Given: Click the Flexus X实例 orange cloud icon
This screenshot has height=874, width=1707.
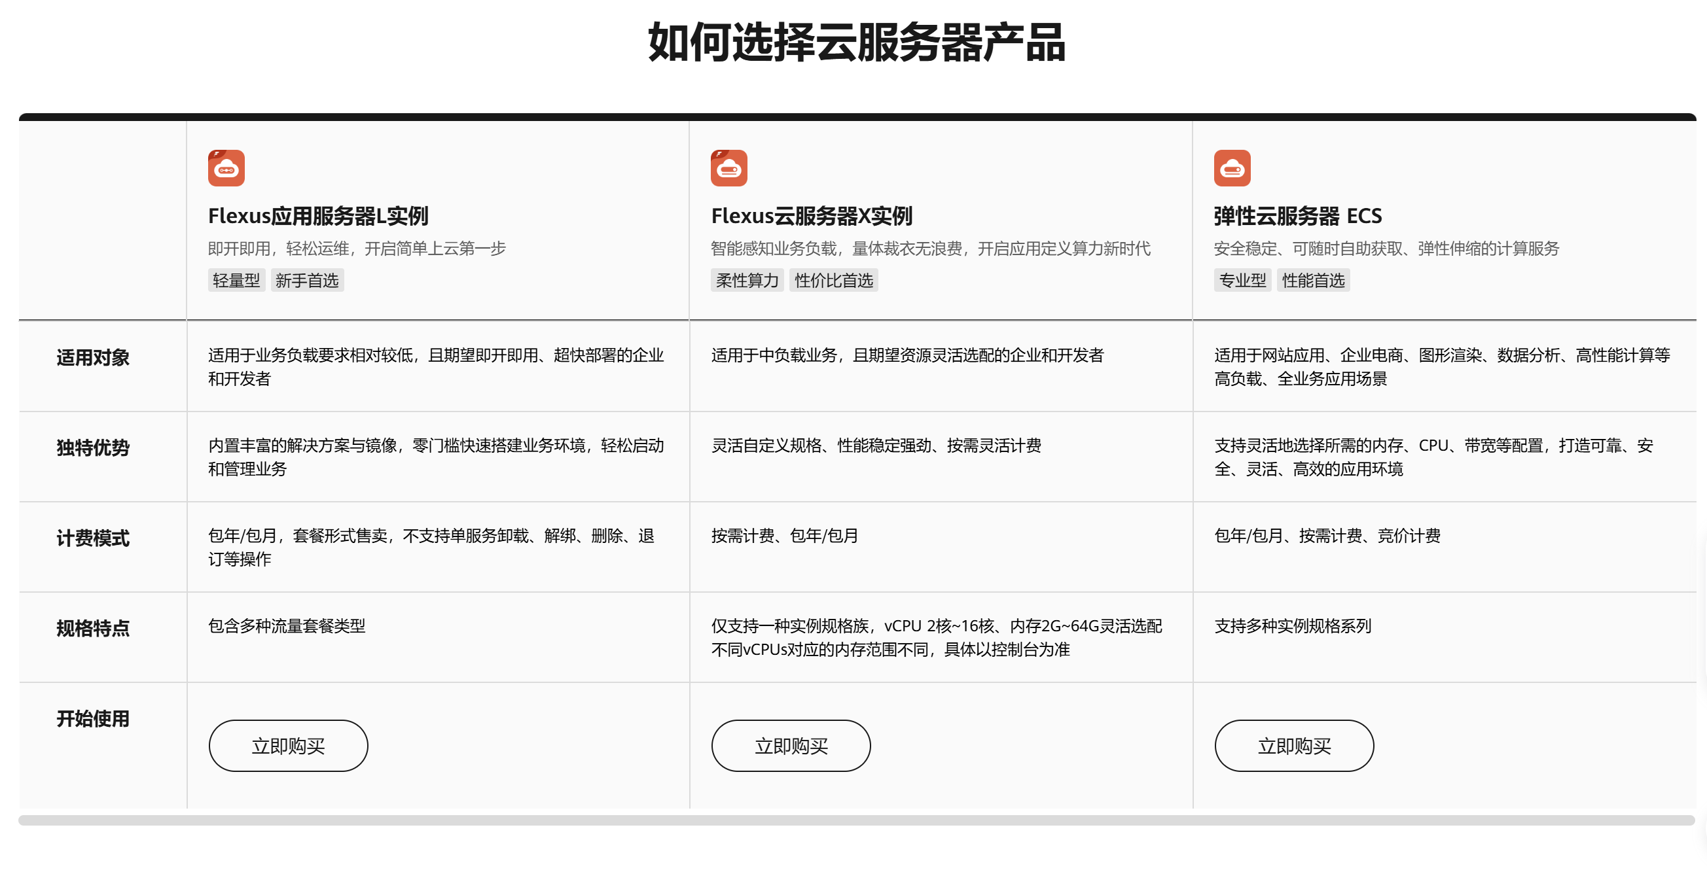Looking at the screenshot, I should pos(729,168).
